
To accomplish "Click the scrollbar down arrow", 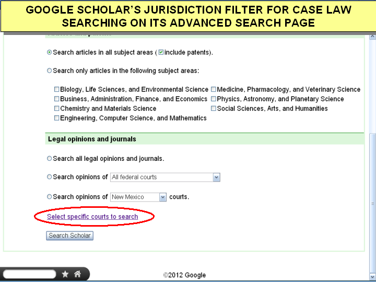I will 372,276.
